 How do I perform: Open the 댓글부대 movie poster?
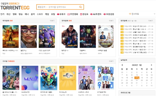(88, 37)
